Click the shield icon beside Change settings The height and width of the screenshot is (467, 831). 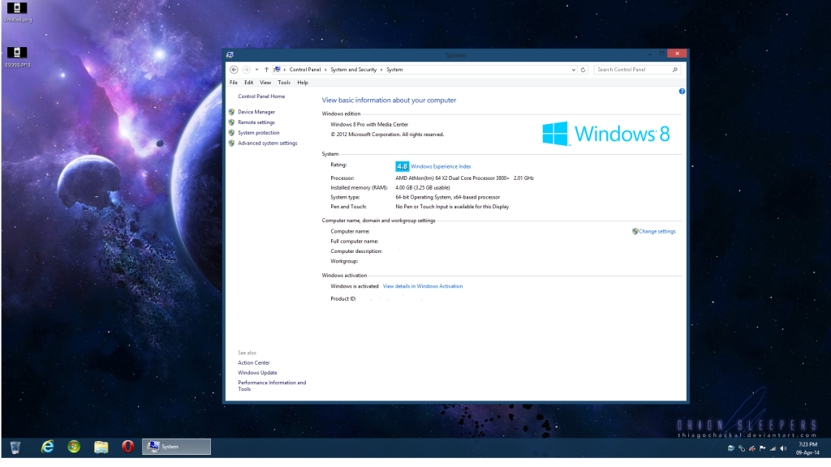tap(635, 231)
